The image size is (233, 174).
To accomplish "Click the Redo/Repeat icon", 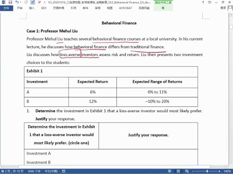I will [26, 2].
